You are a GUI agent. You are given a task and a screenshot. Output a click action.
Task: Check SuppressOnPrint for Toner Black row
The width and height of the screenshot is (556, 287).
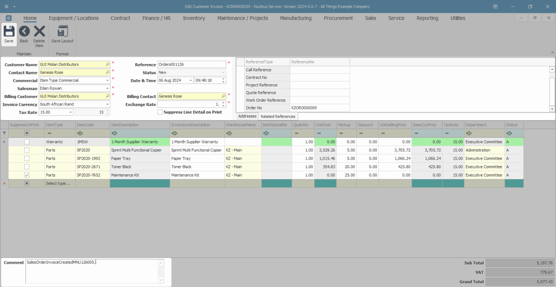[x=27, y=167]
